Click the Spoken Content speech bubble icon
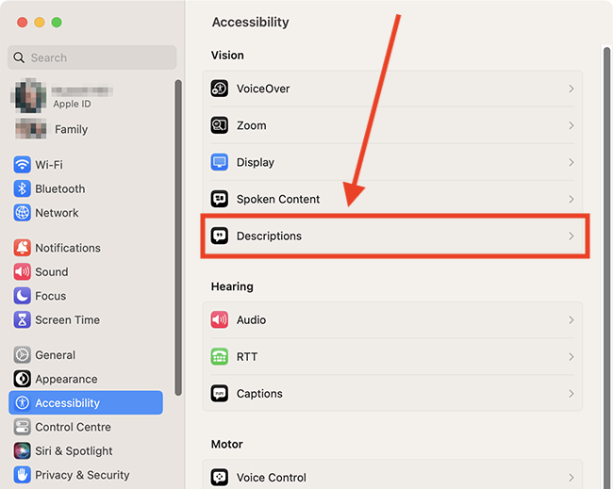The image size is (613, 489). pos(220,199)
